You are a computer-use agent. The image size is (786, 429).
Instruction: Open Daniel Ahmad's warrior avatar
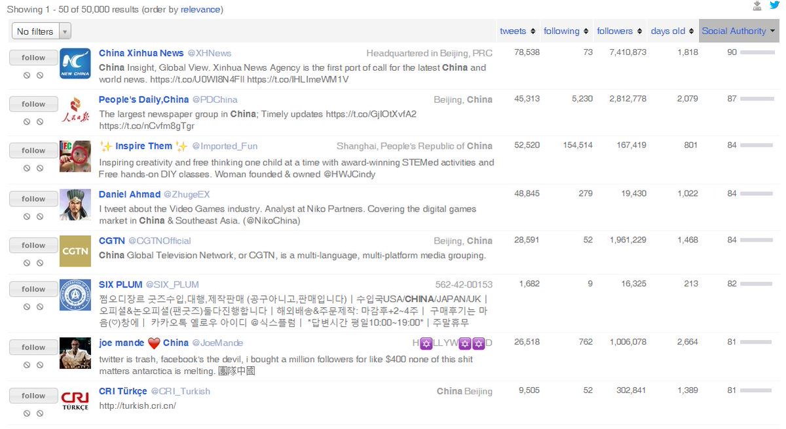[75, 205]
